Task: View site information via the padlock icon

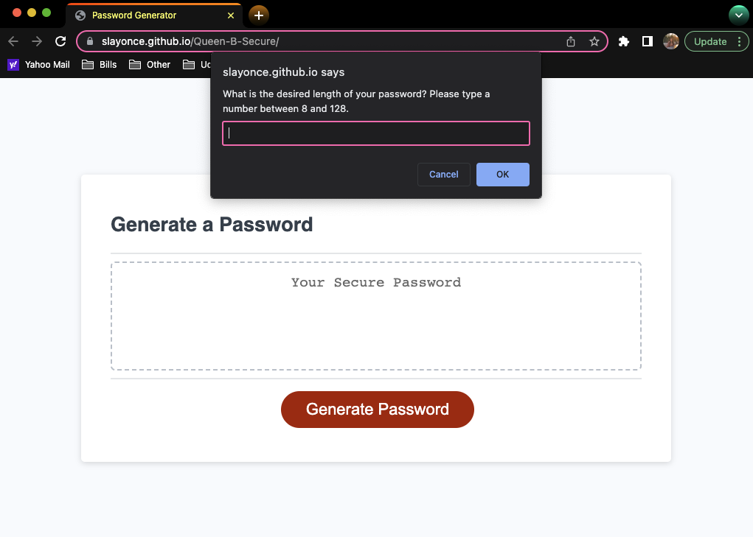Action: pos(89,41)
